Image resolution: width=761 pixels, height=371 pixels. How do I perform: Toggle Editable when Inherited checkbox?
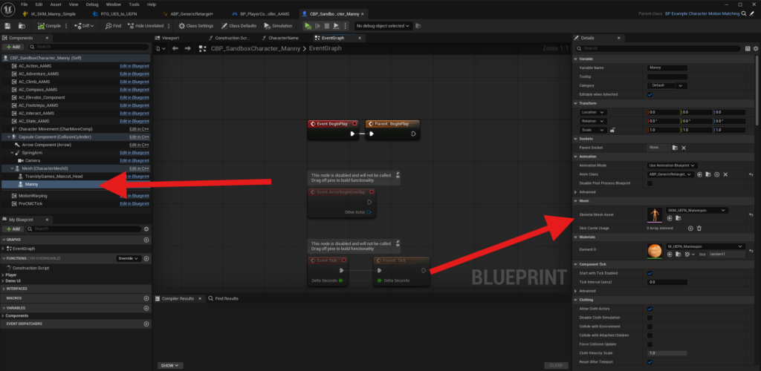tap(650, 95)
